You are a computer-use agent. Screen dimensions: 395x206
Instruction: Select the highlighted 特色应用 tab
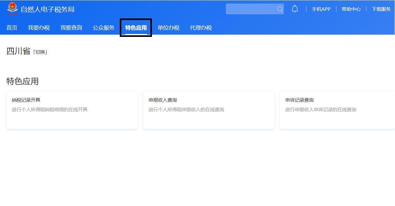click(x=136, y=28)
